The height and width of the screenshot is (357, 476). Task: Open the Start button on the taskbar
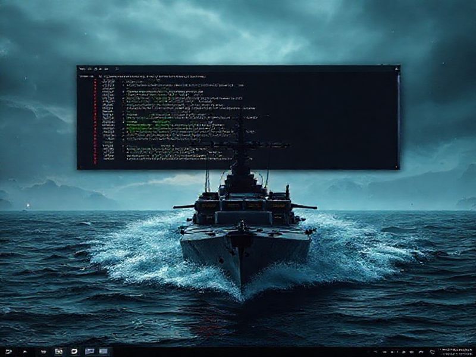8,352
